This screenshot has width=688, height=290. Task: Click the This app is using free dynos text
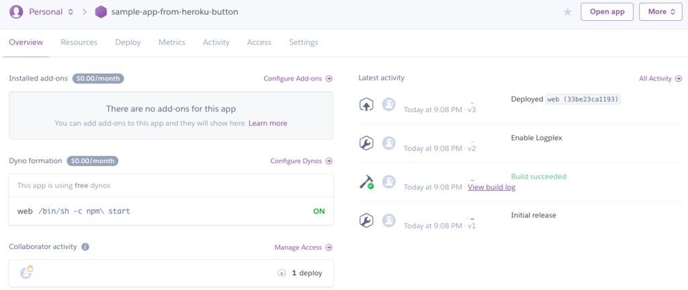64,185
